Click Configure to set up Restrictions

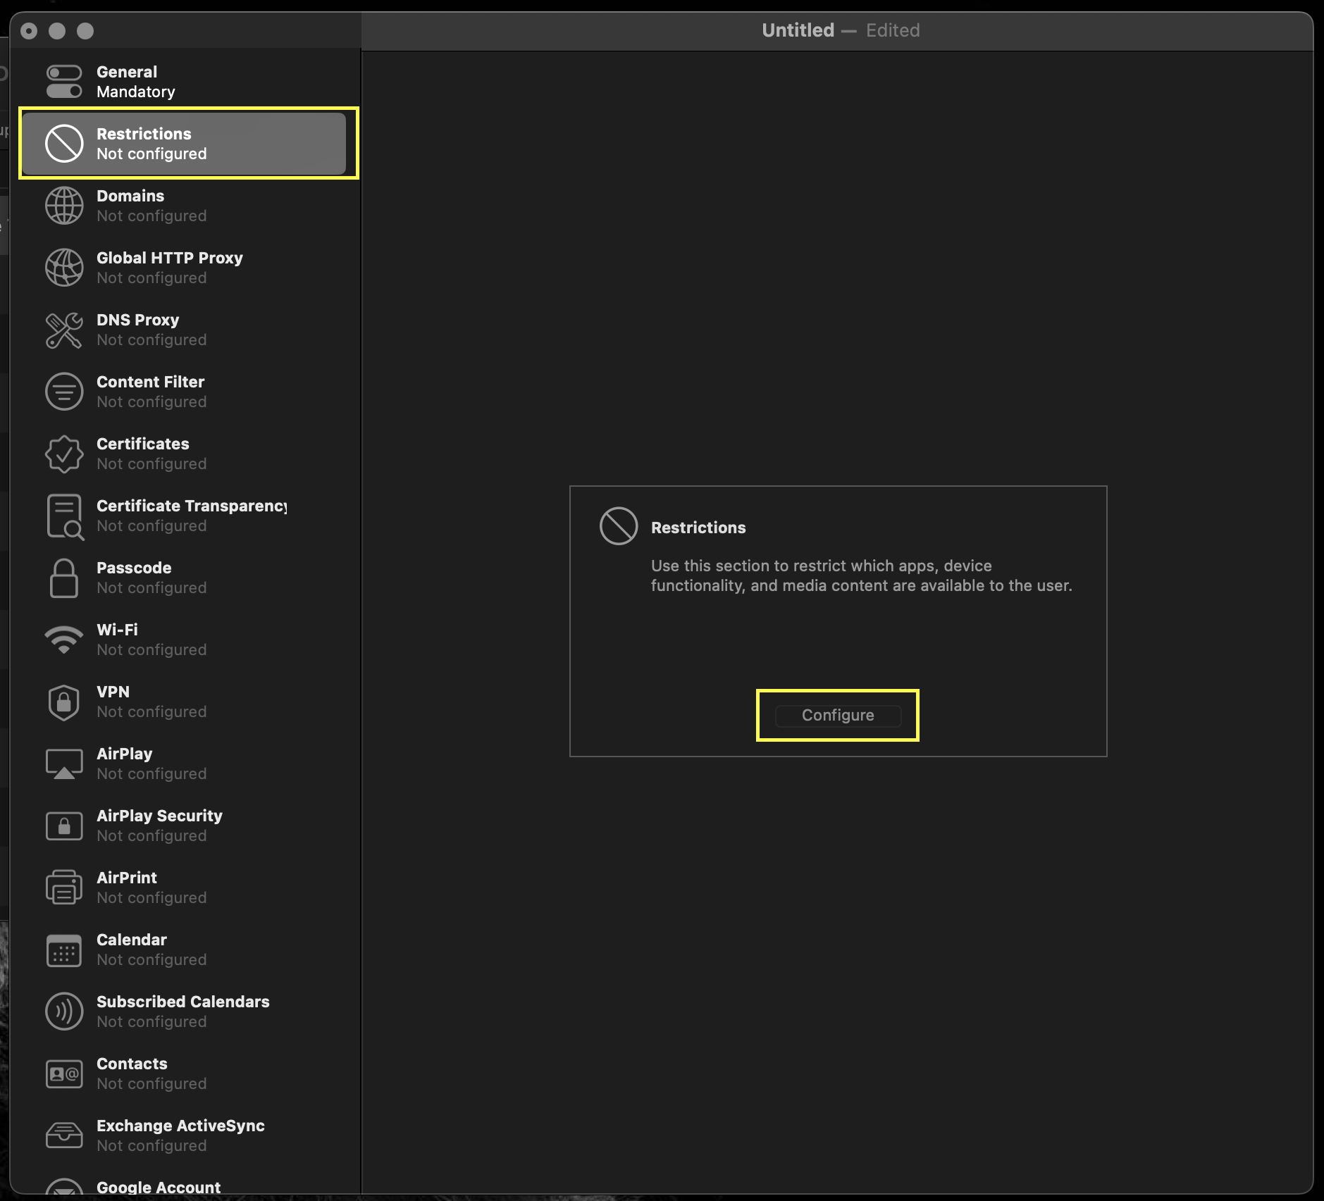coord(837,715)
